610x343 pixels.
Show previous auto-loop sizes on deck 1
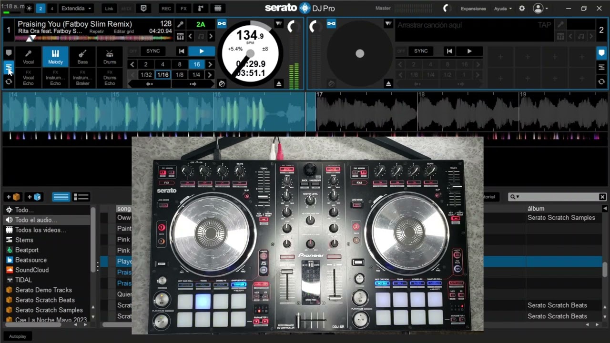pyautogui.click(x=132, y=64)
